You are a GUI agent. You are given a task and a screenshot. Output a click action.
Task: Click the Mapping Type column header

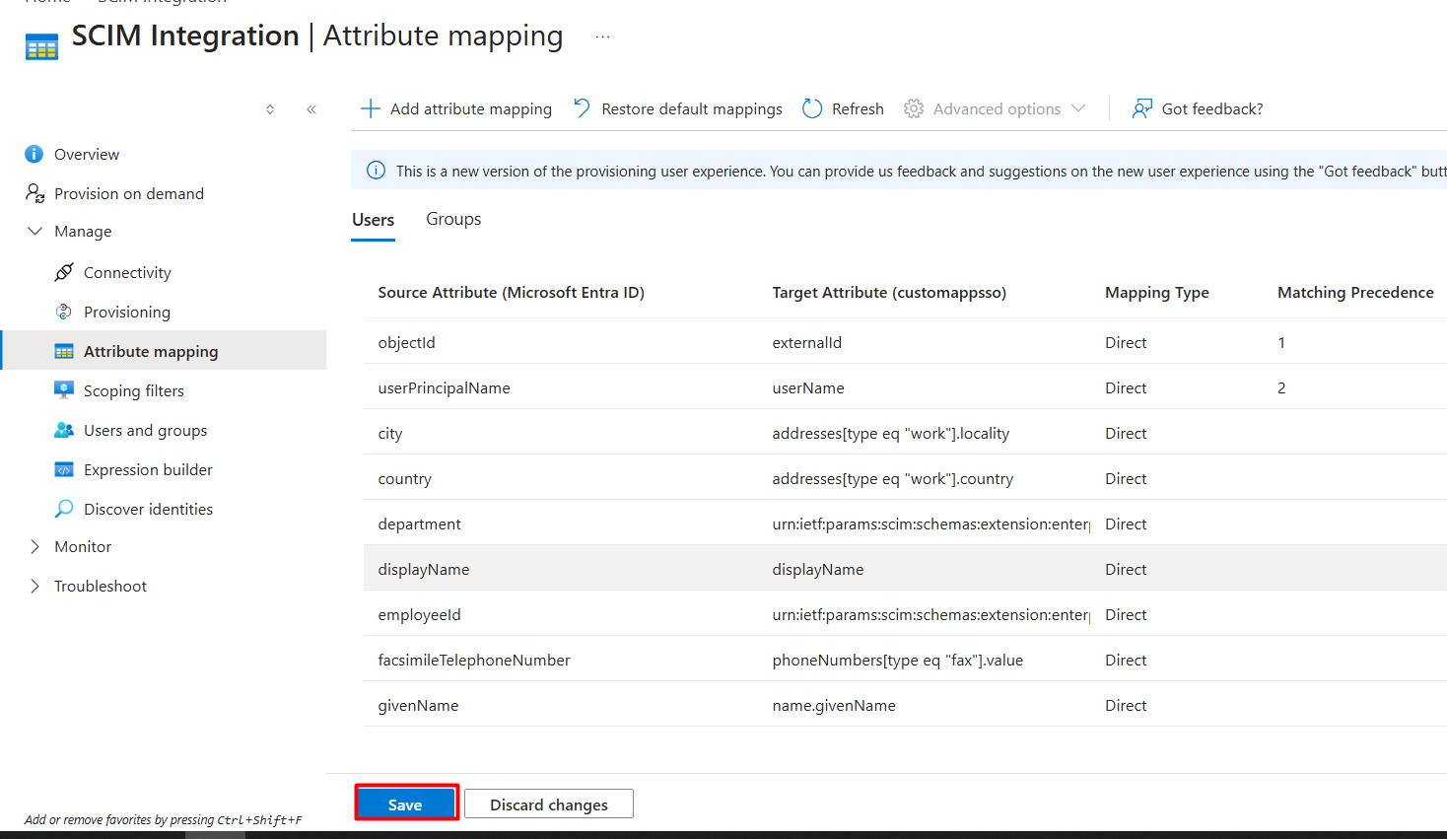tap(1157, 292)
